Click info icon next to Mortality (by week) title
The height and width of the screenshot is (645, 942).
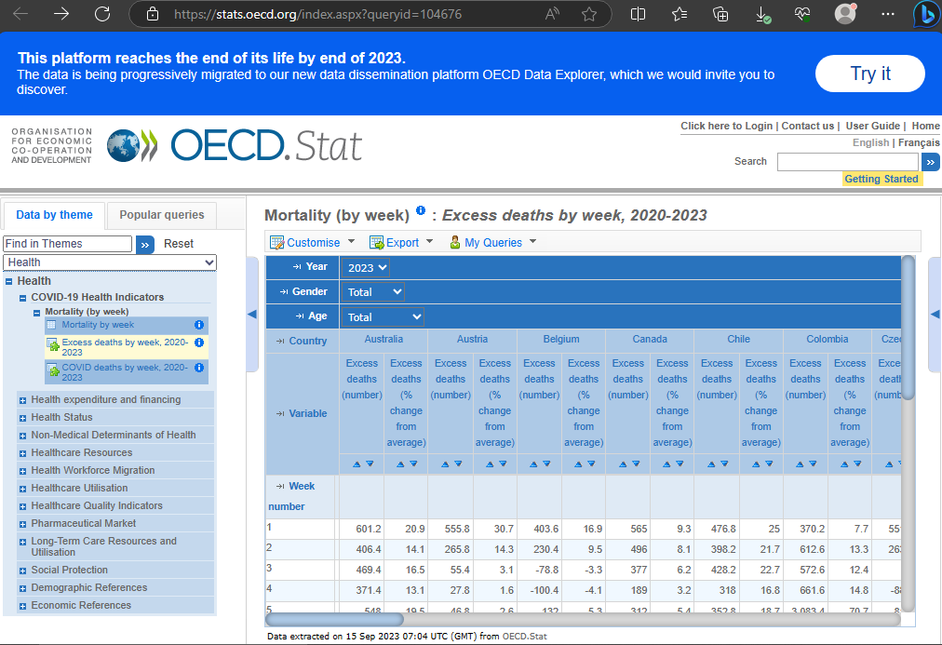[x=421, y=210]
